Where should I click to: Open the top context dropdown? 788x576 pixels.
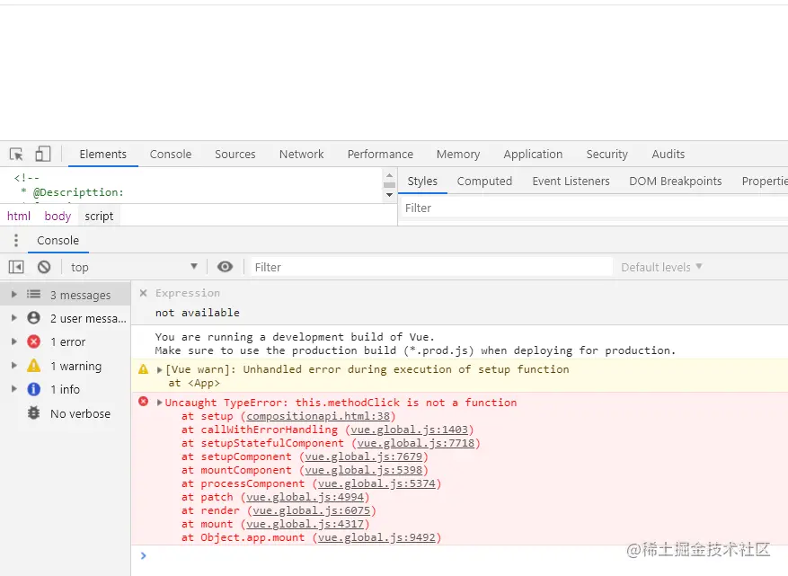point(134,267)
